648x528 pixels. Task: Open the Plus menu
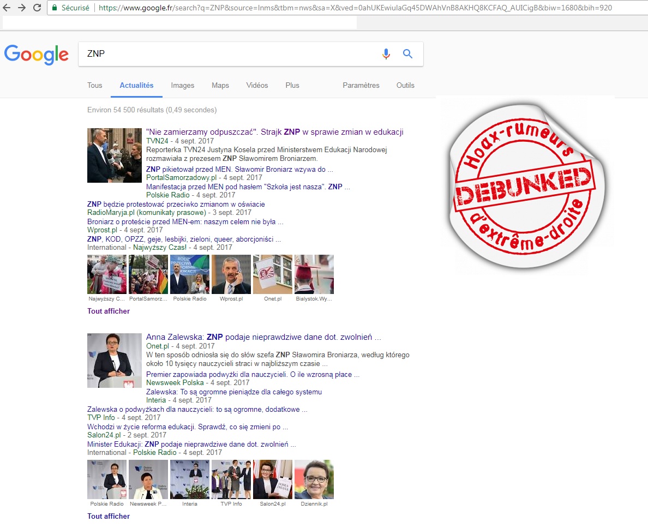click(292, 85)
